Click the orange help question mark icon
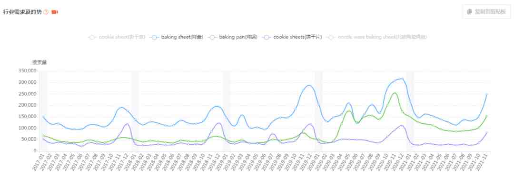The width and height of the screenshot is (514, 179). click(x=46, y=12)
